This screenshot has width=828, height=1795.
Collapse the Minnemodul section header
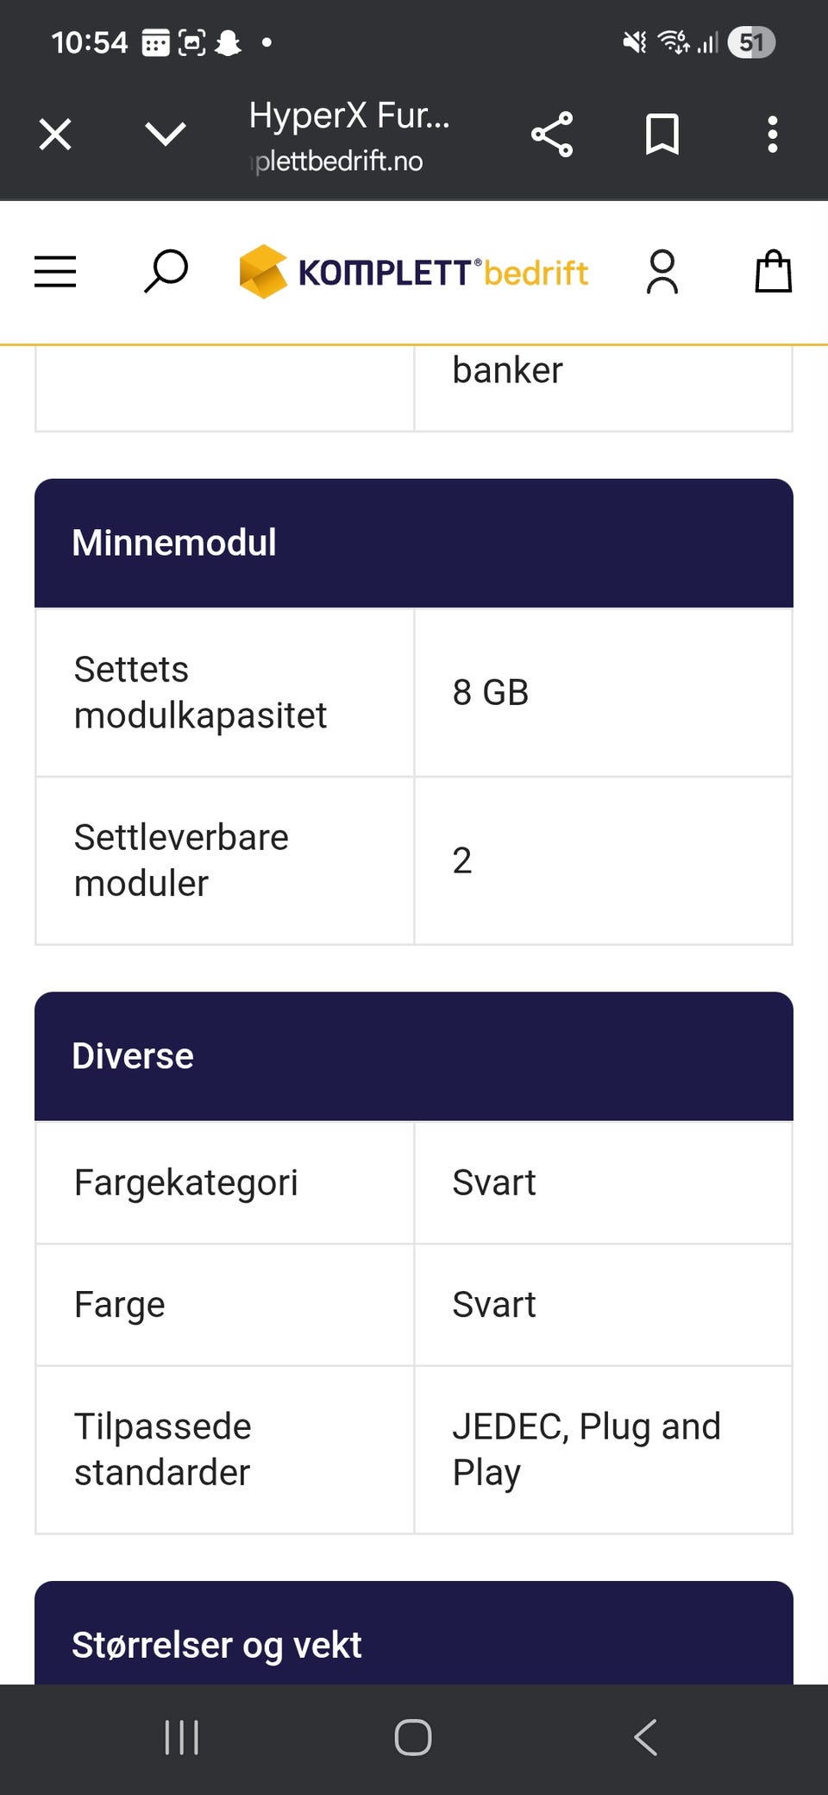(x=414, y=543)
